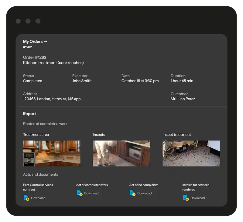Go back to My Orders via breadcrumb
This screenshot has width=243, height=222.
pyautogui.click(x=33, y=42)
